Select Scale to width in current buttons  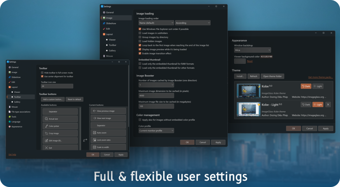pyautogui.click(x=108, y=147)
